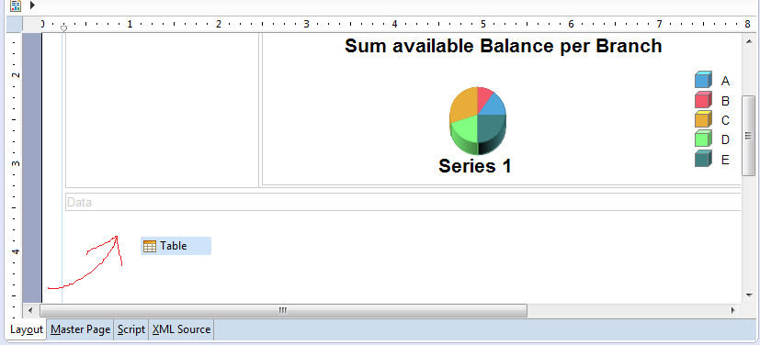Viewport: 760px width, 345px height.
Task: Click the orange legend cube for C
Action: (x=703, y=119)
